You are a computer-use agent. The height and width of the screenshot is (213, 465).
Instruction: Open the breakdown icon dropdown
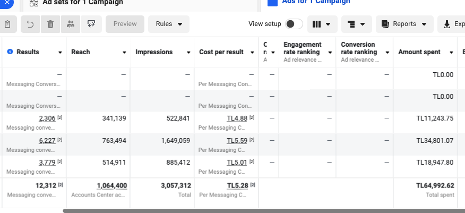pyautogui.click(x=357, y=24)
